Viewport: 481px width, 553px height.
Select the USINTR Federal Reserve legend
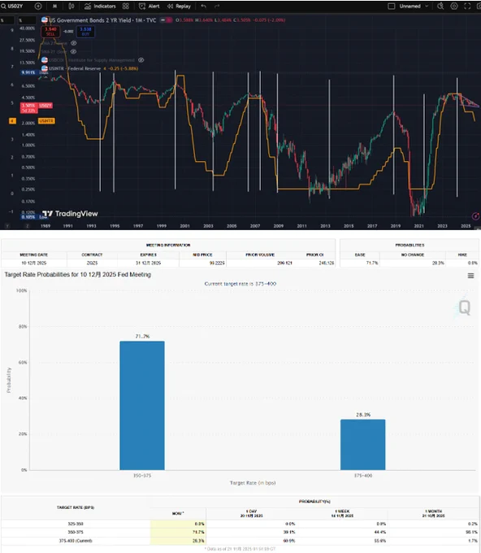[75, 68]
